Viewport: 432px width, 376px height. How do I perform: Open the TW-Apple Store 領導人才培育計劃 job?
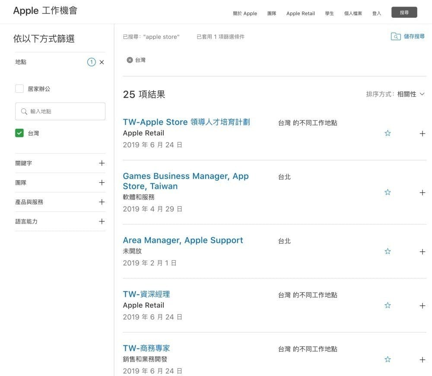coord(186,122)
